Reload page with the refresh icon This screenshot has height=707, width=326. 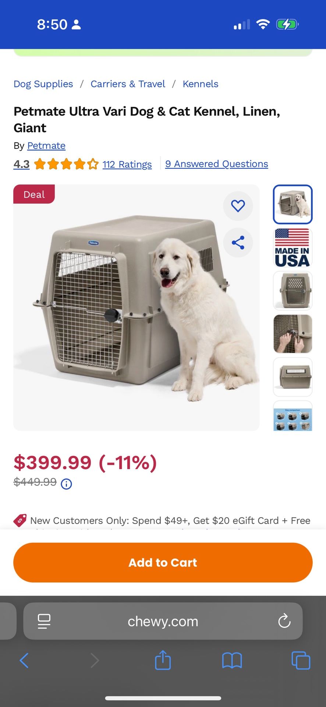coord(284,621)
